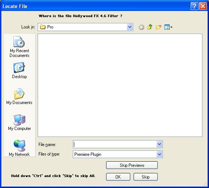Click the Skip Previews button
The width and height of the screenshot is (209, 188).
click(x=132, y=165)
